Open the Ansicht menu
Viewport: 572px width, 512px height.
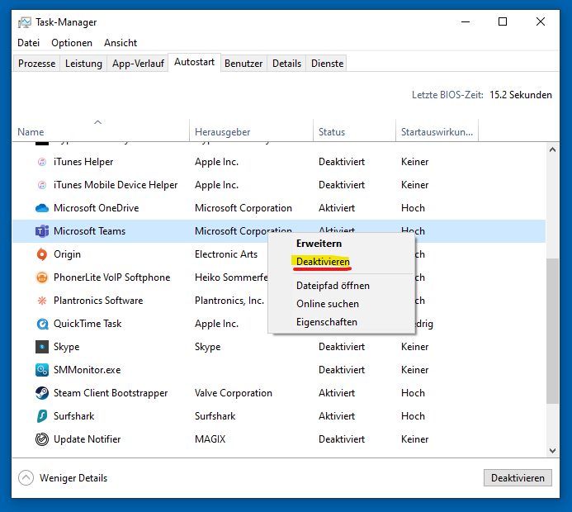(121, 43)
